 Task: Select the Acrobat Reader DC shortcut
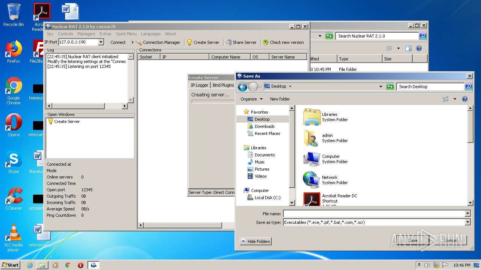pos(330,199)
